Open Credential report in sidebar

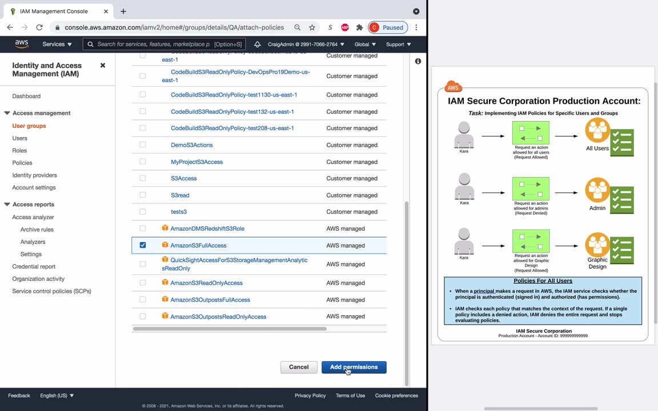[34, 267]
